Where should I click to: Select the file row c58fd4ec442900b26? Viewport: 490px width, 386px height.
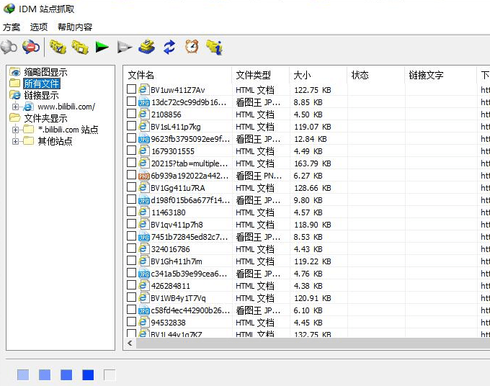308,310
